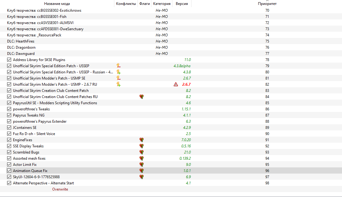Click the USSEP conflict lightning icon
The image size is (342, 197).
[x=118, y=66]
